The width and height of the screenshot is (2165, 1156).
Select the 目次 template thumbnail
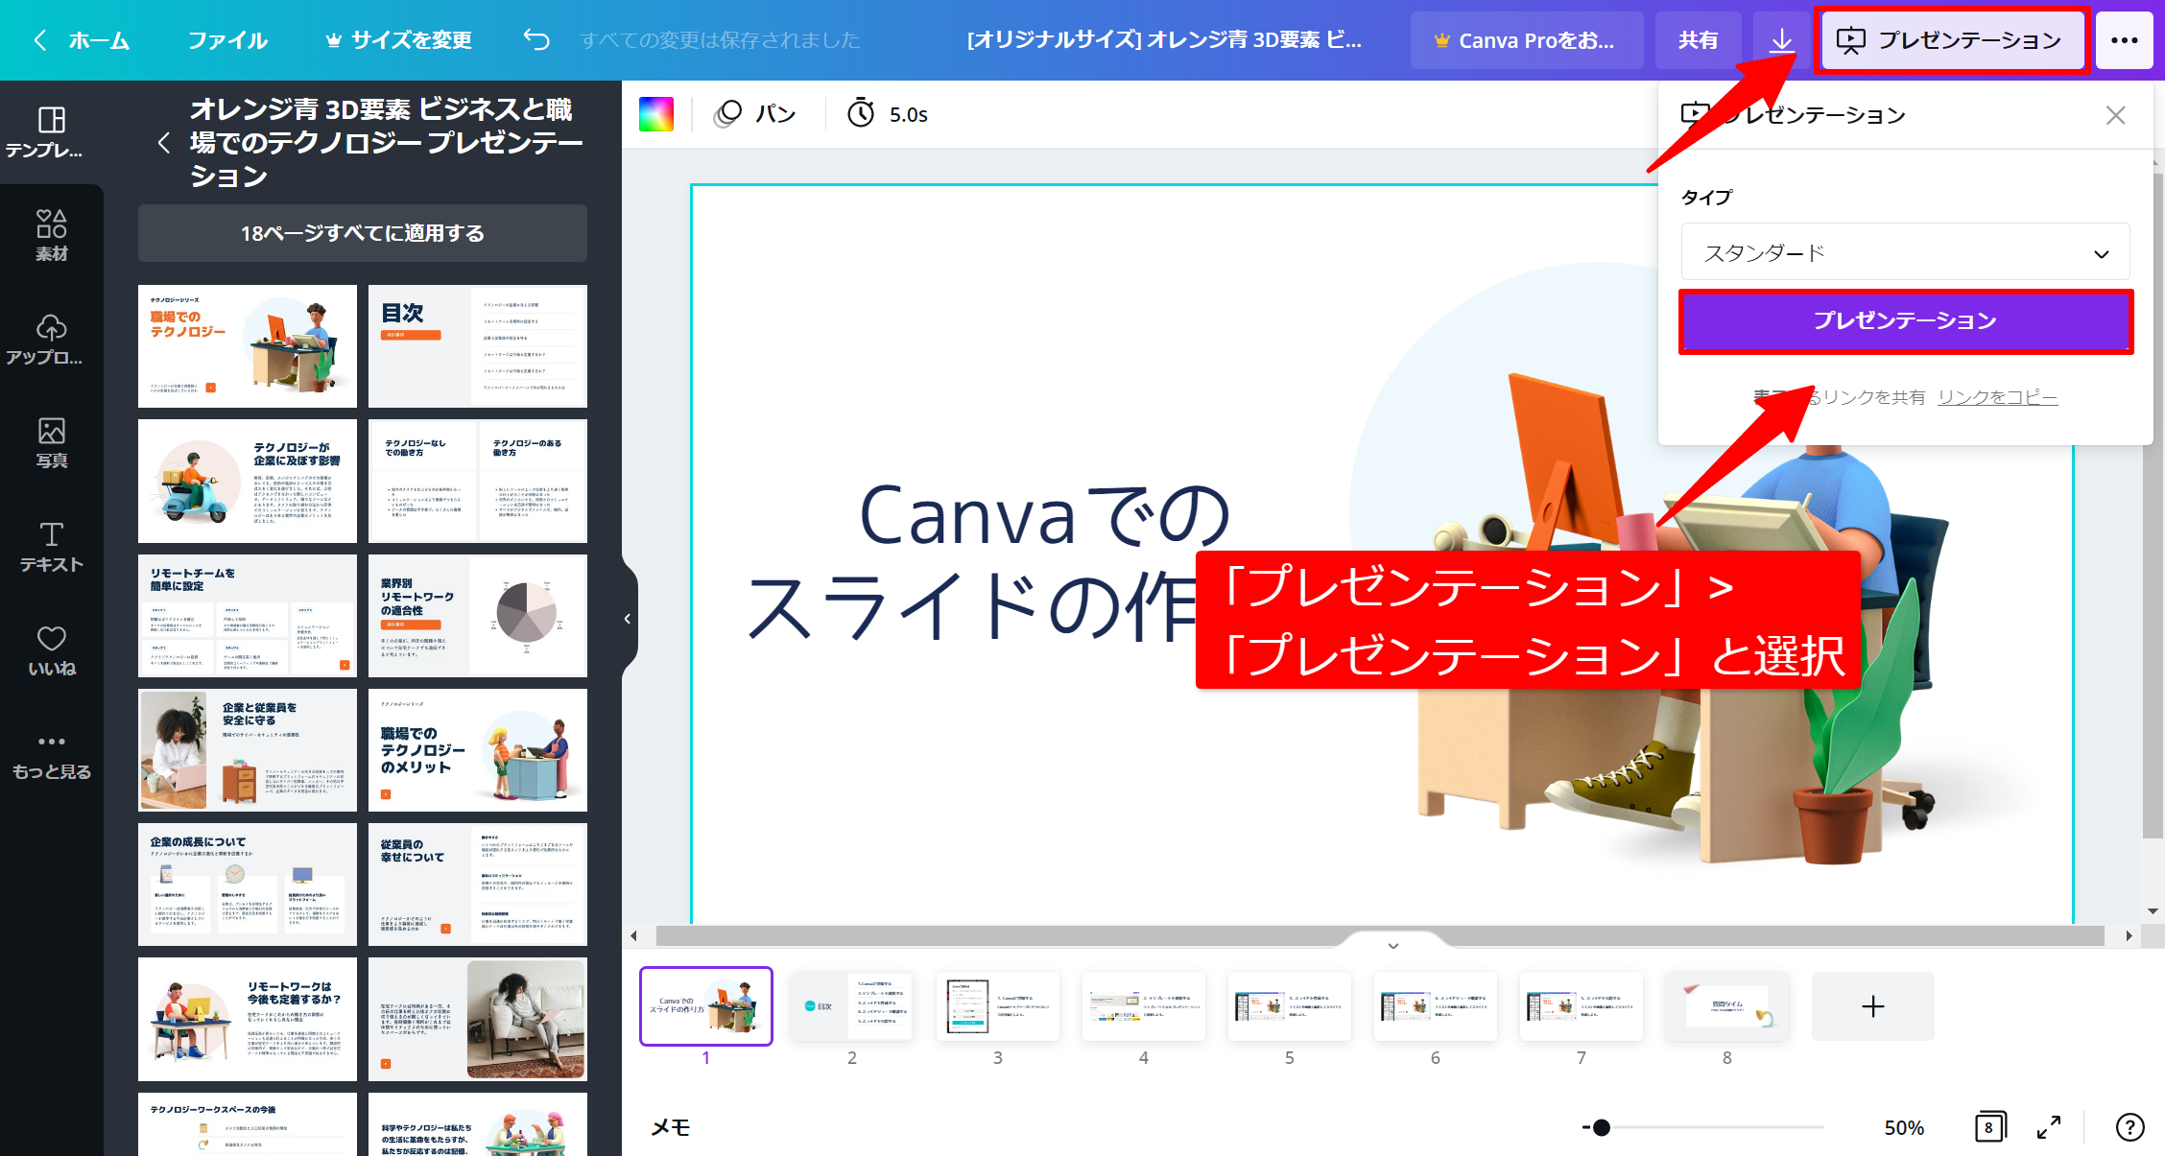tap(478, 346)
